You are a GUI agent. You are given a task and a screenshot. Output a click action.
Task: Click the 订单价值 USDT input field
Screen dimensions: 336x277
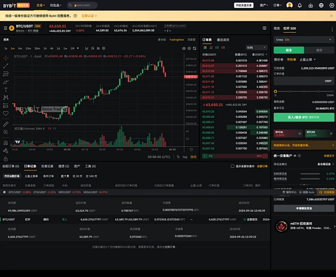click(304, 81)
